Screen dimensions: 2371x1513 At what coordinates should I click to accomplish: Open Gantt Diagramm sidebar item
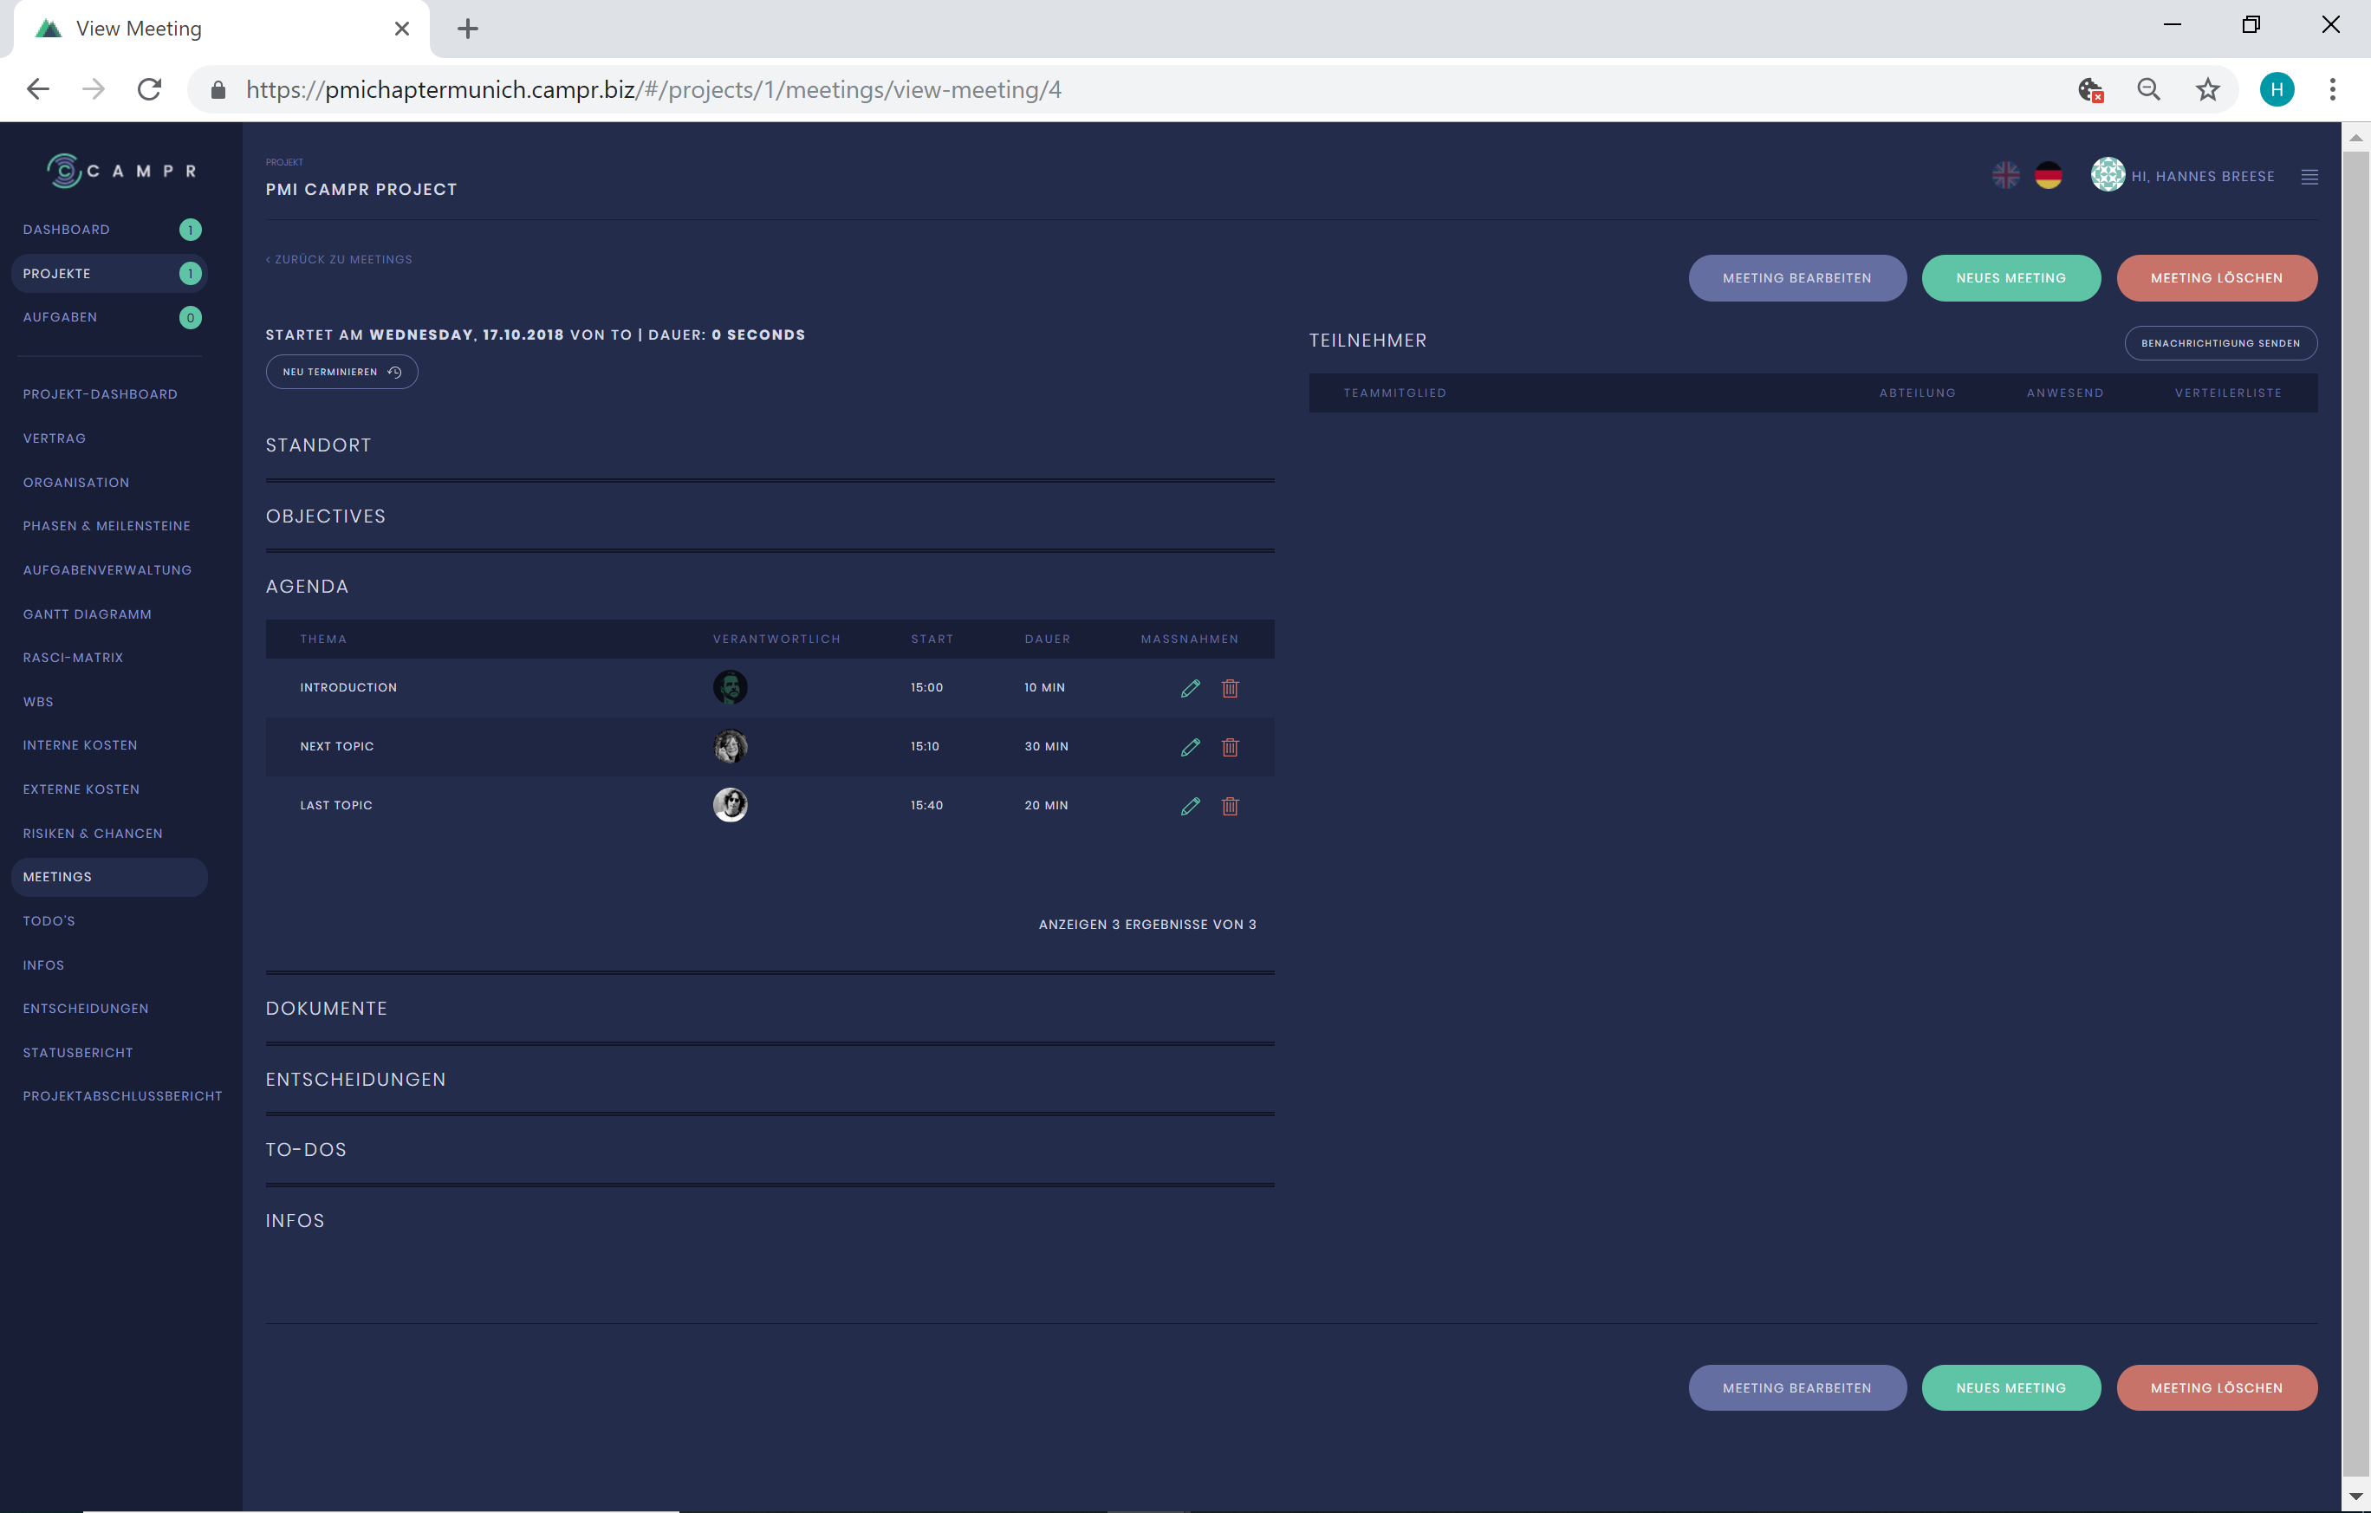pyautogui.click(x=87, y=614)
